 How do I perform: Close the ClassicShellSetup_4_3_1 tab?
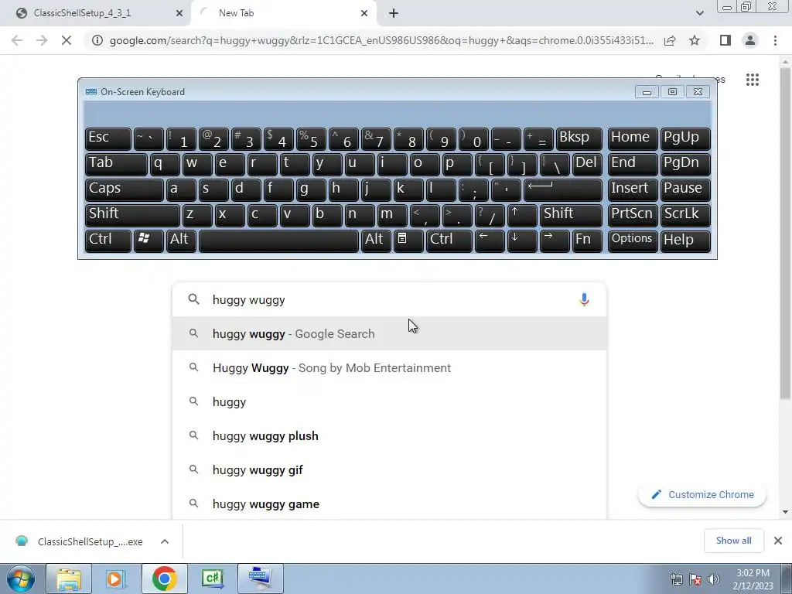[179, 13]
